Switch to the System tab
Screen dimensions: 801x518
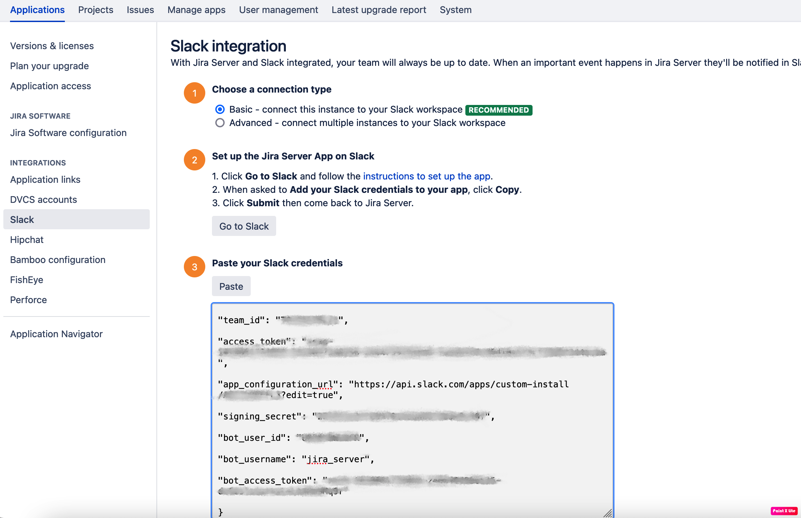(455, 10)
